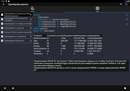130x91 pixels.
Task: Tap the back arrow in the header
Action: pos(4,4)
